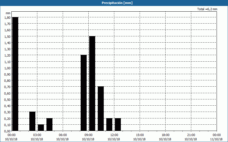
Task: Click the 1,50 y-axis label
Action: 7,37
